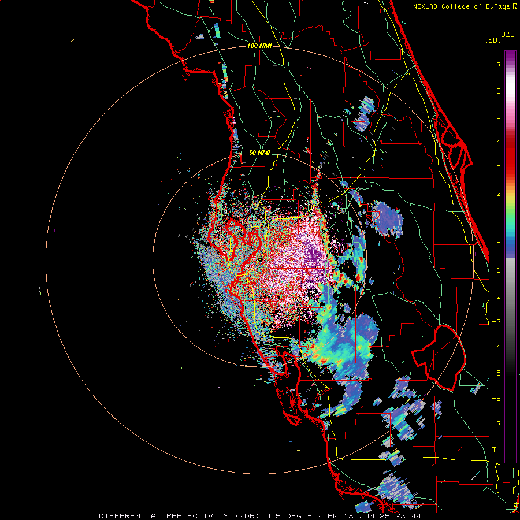Click the DZD legend title

[508, 35]
